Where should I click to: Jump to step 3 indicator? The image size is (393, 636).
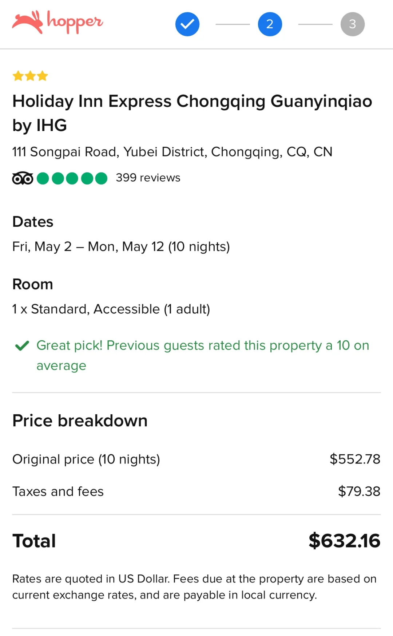coord(352,24)
